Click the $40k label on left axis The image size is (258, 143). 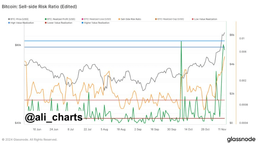[x=18, y=123]
